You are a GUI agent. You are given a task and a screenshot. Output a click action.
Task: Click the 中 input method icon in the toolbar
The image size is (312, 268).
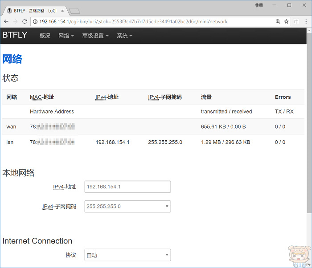coord(296,21)
